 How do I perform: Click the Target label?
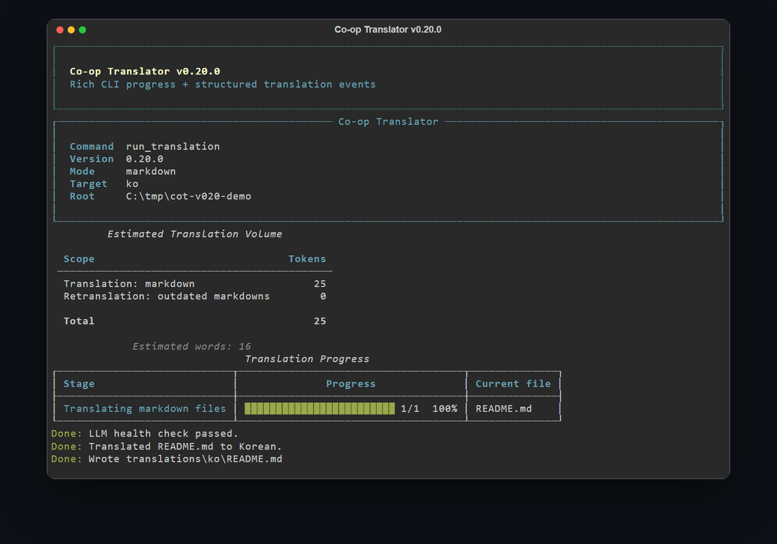click(89, 184)
